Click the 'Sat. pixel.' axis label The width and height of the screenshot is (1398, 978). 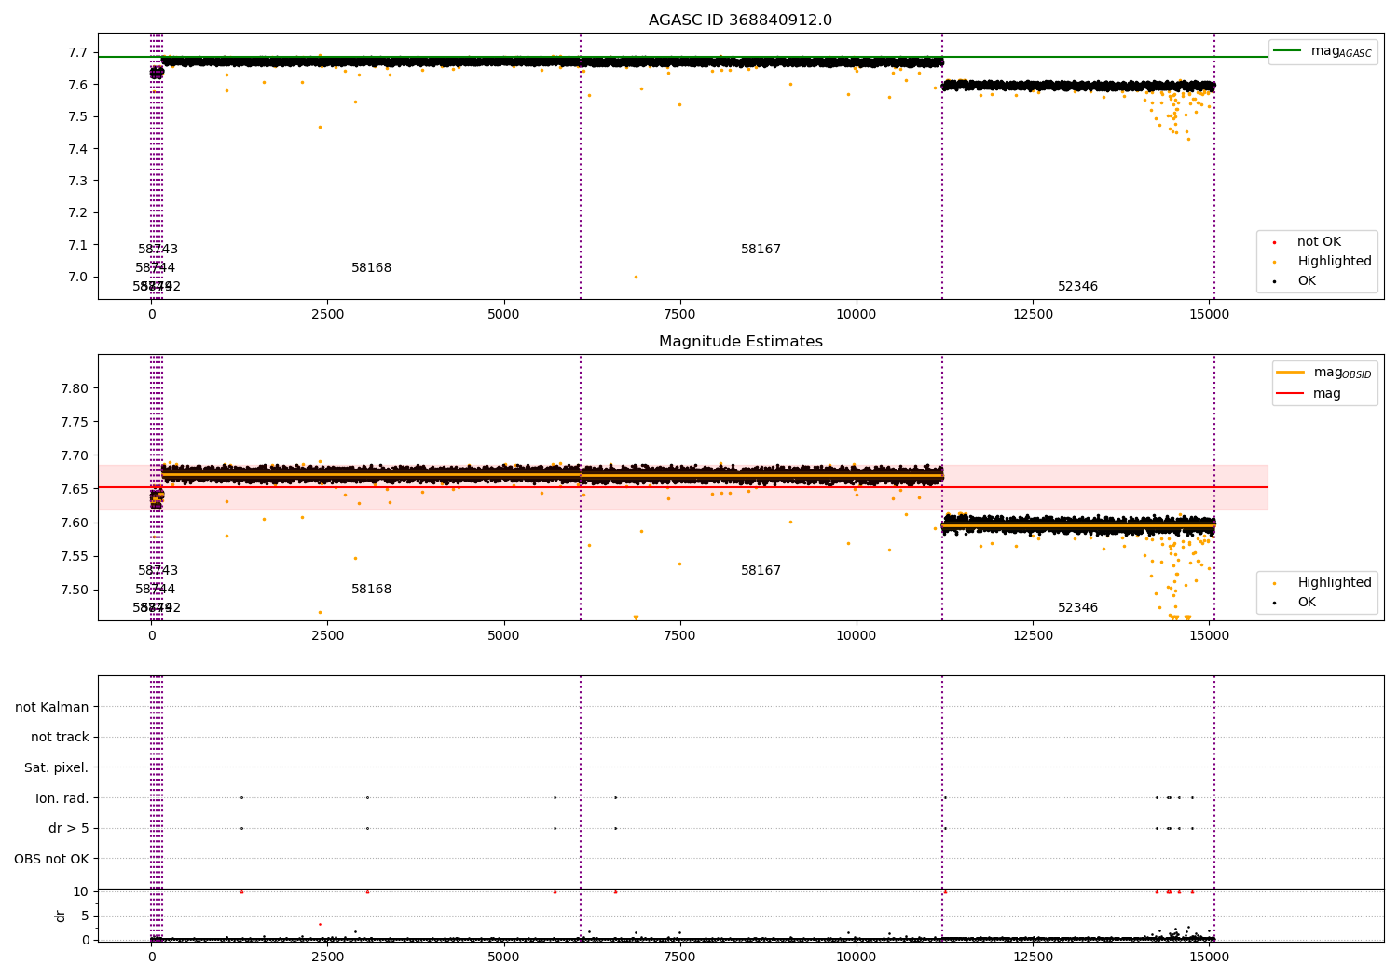(x=57, y=767)
